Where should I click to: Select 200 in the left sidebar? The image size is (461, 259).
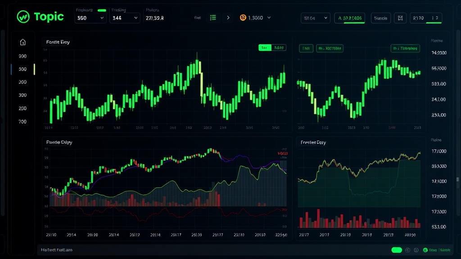[23, 82]
